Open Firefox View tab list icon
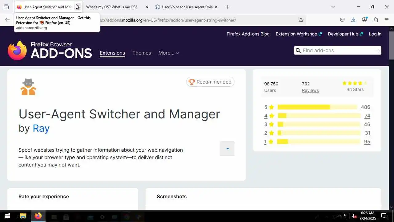Screen dimensions: 394x222 click(6, 7)
